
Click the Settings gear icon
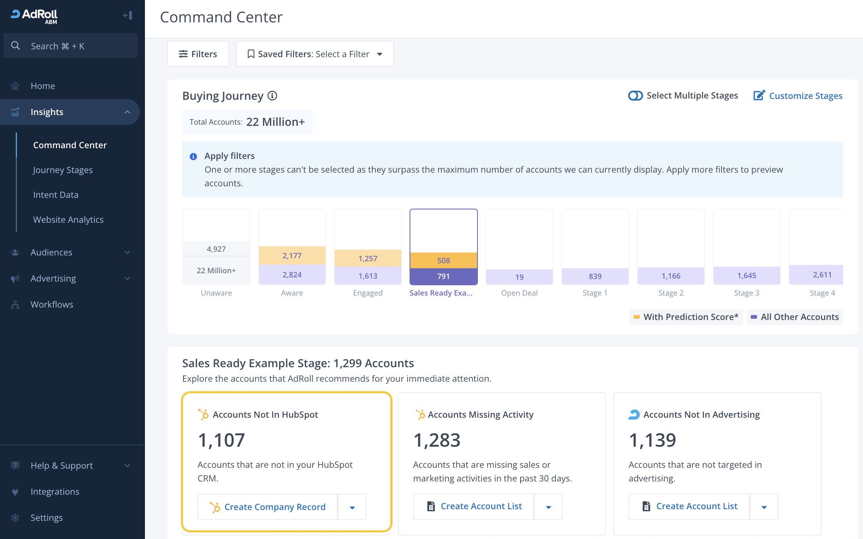(15, 518)
